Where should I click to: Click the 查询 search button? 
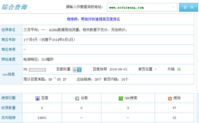[188, 7]
